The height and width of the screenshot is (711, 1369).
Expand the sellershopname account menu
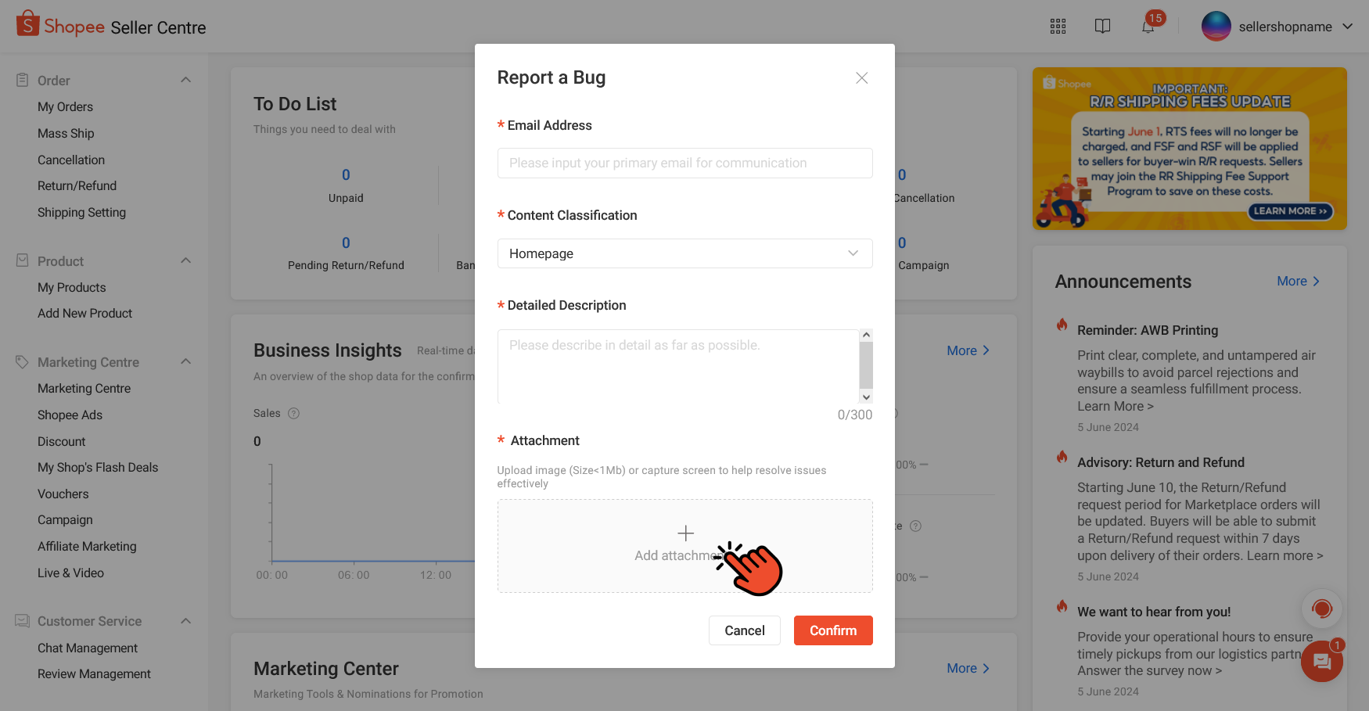click(1347, 27)
